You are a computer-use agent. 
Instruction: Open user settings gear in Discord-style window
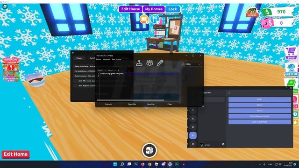(x=223, y=144)
